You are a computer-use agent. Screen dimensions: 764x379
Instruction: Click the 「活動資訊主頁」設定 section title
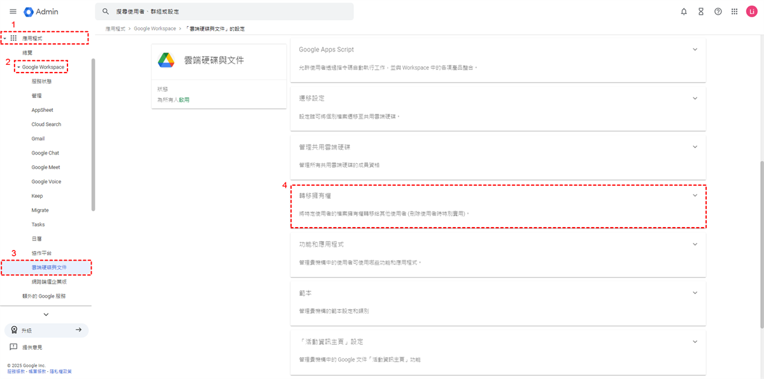pyautogui.click(x=330, y=341)
